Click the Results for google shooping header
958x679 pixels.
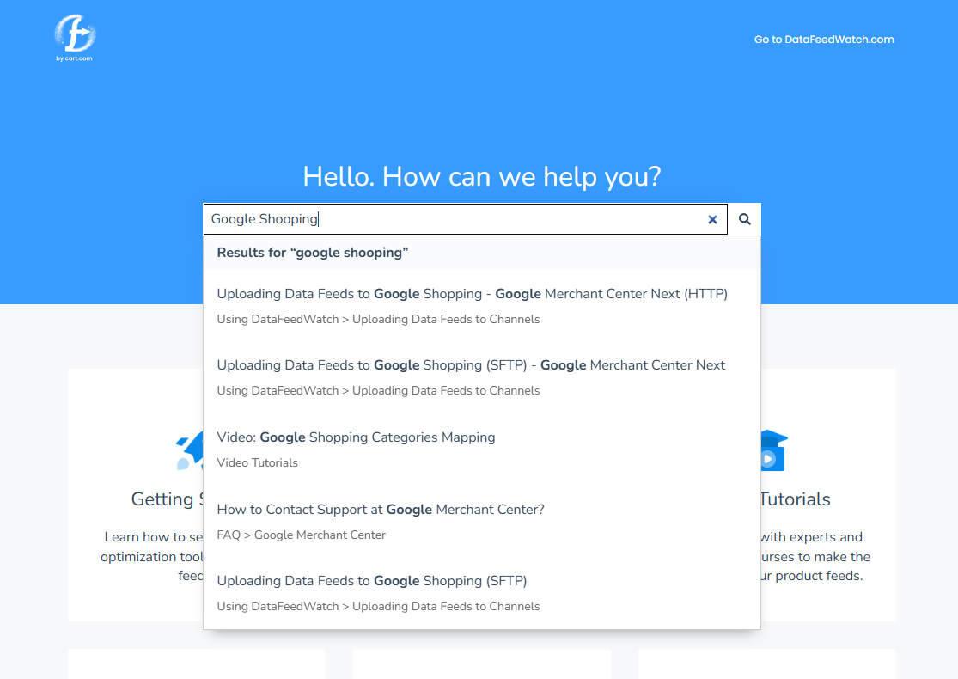311,252
